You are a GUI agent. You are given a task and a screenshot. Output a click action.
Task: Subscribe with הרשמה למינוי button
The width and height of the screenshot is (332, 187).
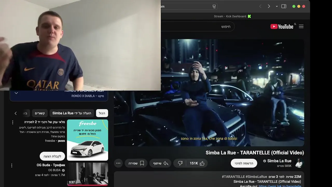coord(244,163)
